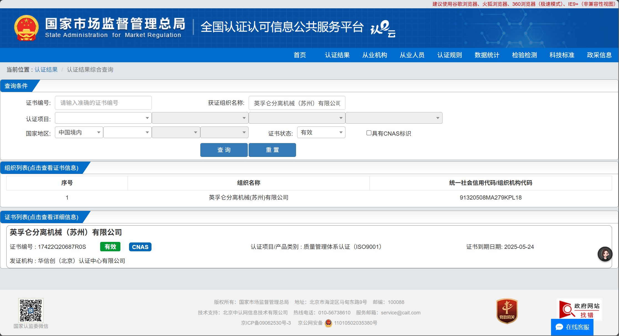Click 统一社会信用代码/组织机构代码 column header

coord(491,183)
